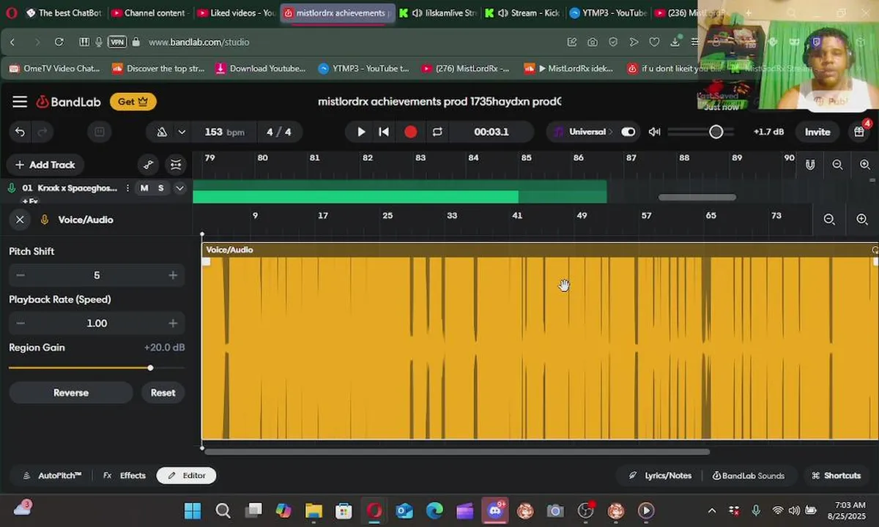Return playhead to the start

[384, 132]
